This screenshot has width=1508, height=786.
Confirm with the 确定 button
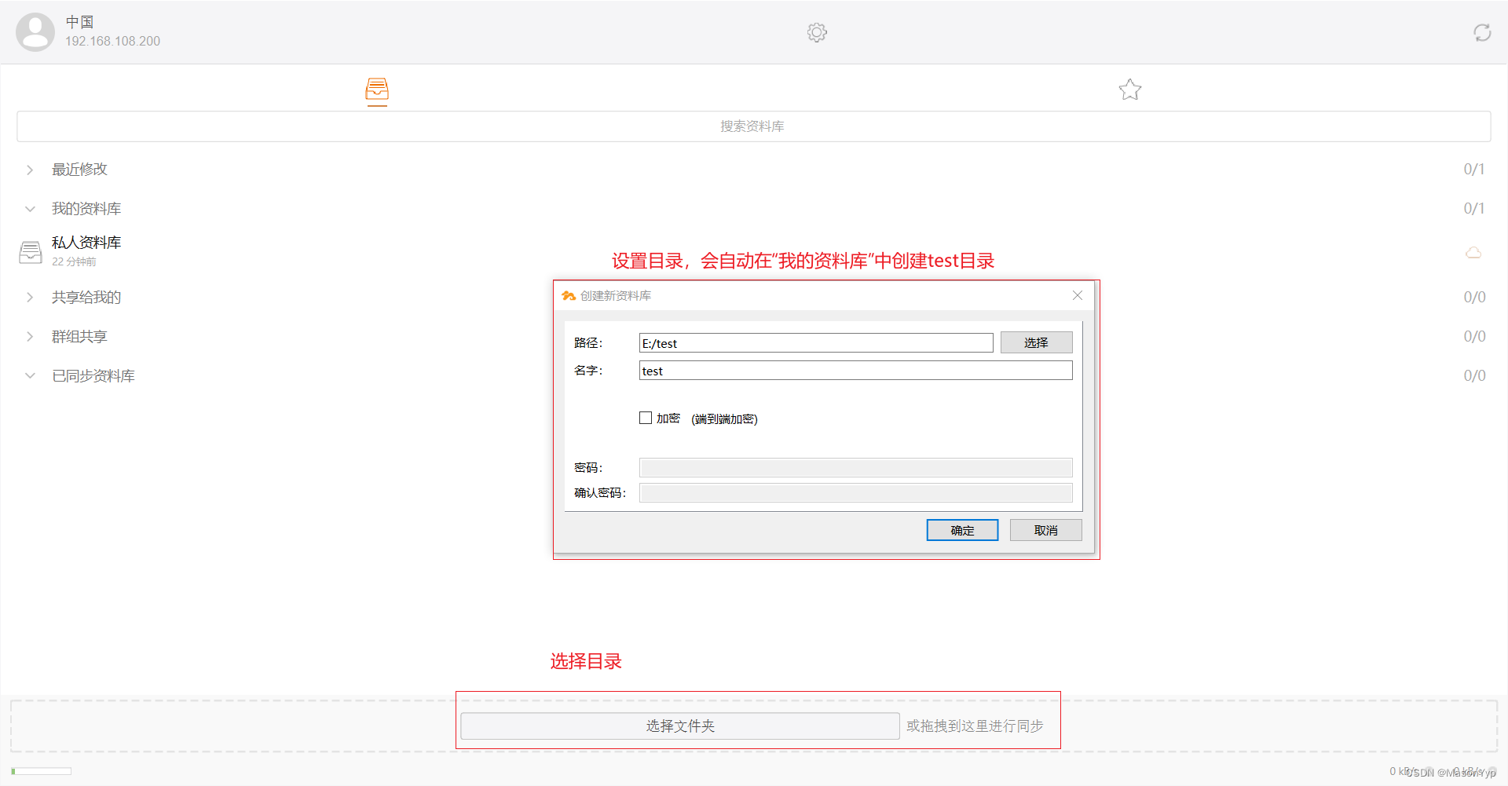tap(962, 530)
